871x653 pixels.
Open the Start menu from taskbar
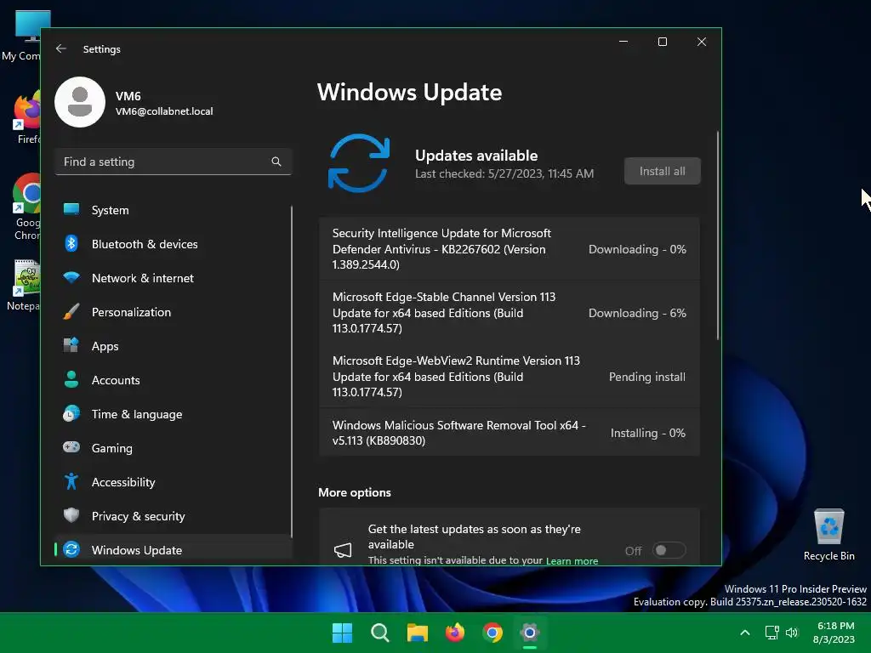pyautogui.click(x=342, y=633)
